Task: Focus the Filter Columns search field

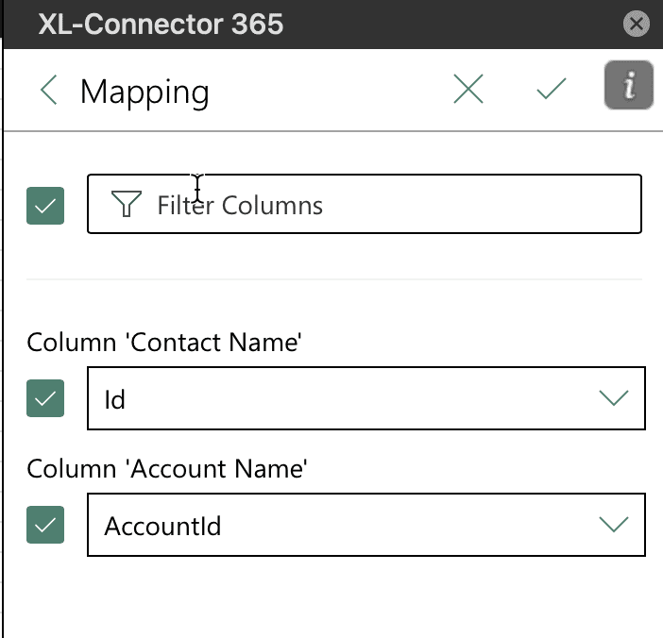Action: coord(365,204)
